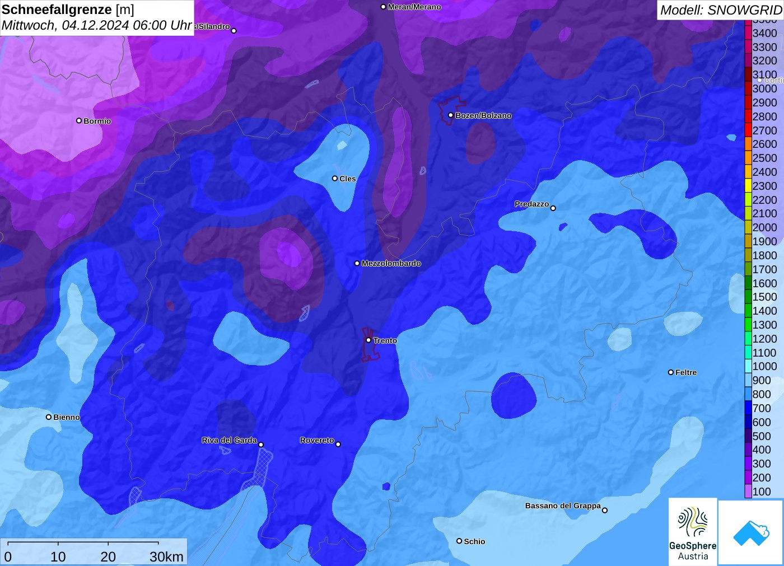Image resolution: width=784 pixels, height=566 pixels.
Task: Click the Riva del Garda label text
Action: tap(230, 440)
